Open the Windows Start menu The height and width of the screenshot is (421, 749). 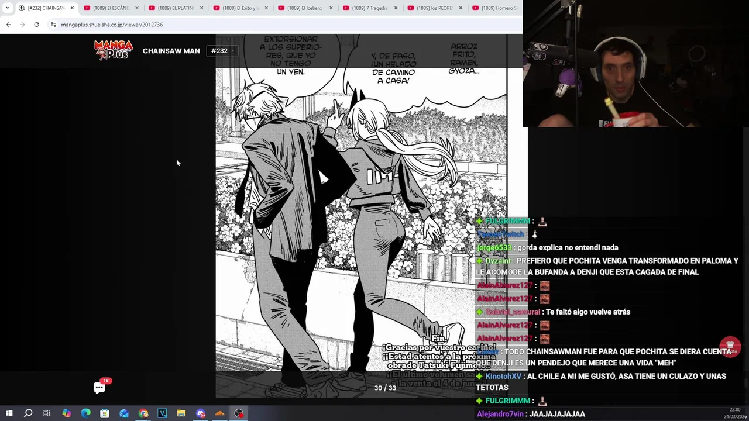click(x=9, y=413)
